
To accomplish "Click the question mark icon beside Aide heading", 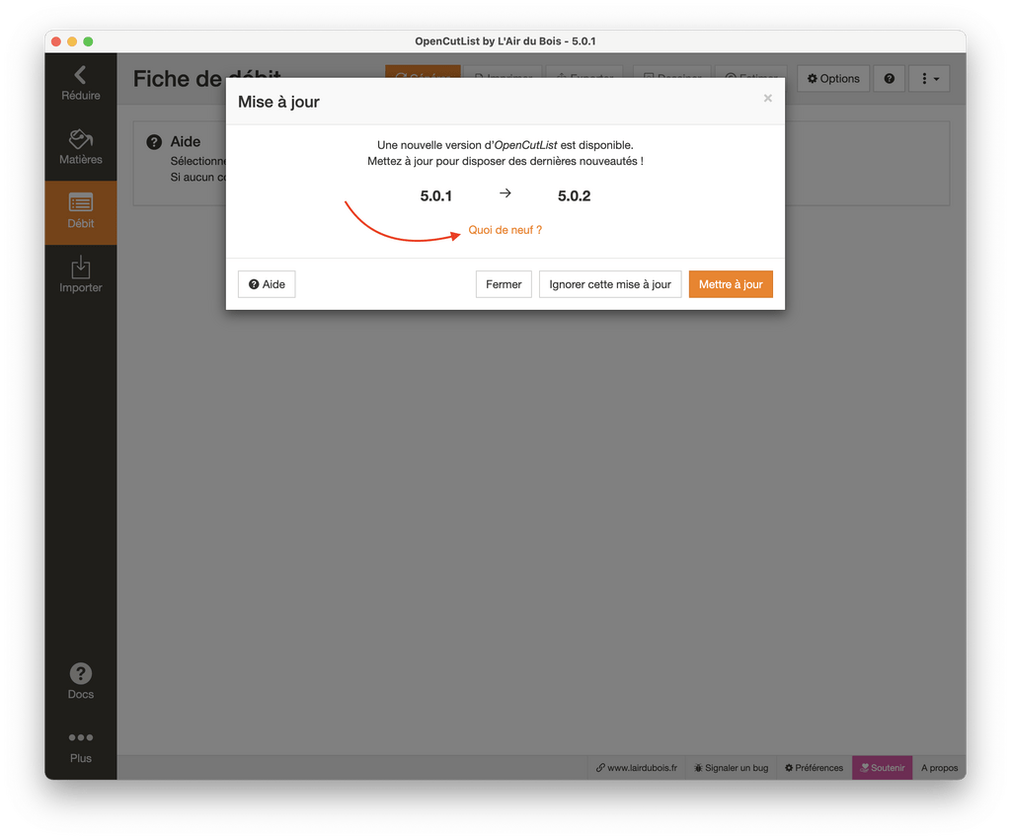I will point(154,142).
